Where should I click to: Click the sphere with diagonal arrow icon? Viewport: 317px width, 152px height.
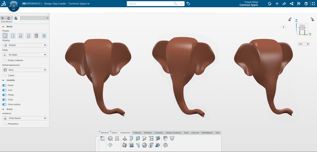point(144,145)
